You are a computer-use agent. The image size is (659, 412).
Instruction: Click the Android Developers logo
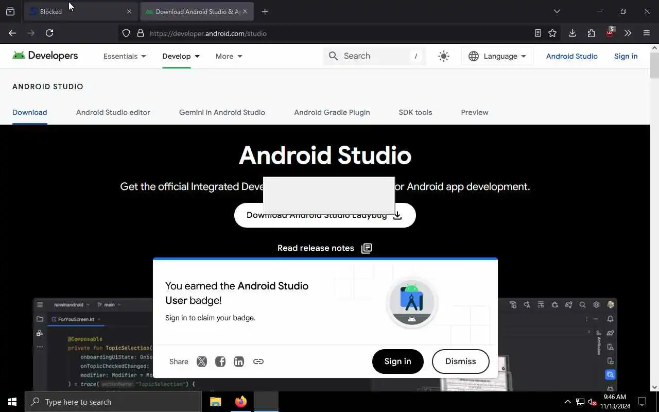coord(45,56)
